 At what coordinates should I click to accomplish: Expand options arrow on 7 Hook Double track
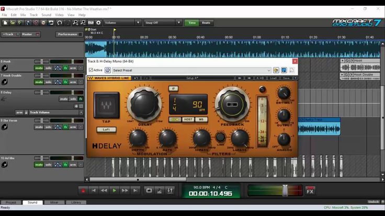81,82
